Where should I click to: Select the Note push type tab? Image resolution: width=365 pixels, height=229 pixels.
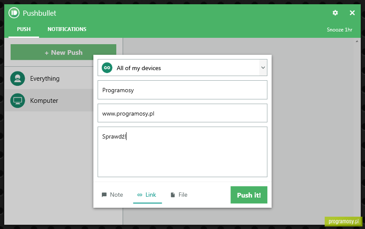tap(112, 195)
